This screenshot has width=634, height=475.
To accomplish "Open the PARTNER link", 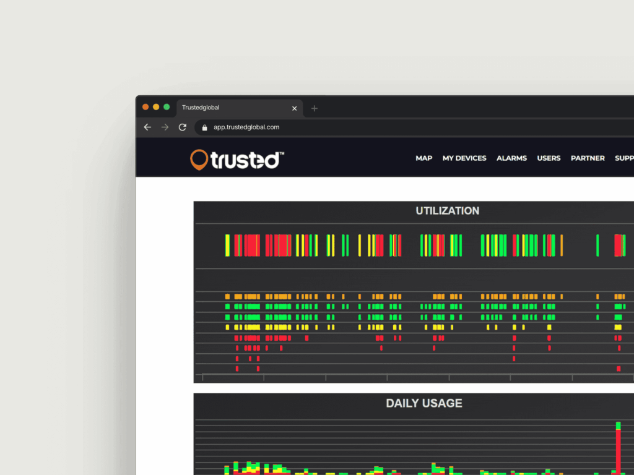I will pyautogui.click(x=588, y=158).
